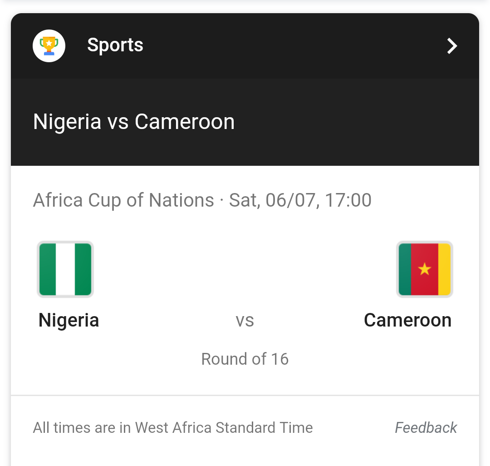Screen dimensions: 490x466
Task: Open the Cameroon team name
Action: (407, 320)
